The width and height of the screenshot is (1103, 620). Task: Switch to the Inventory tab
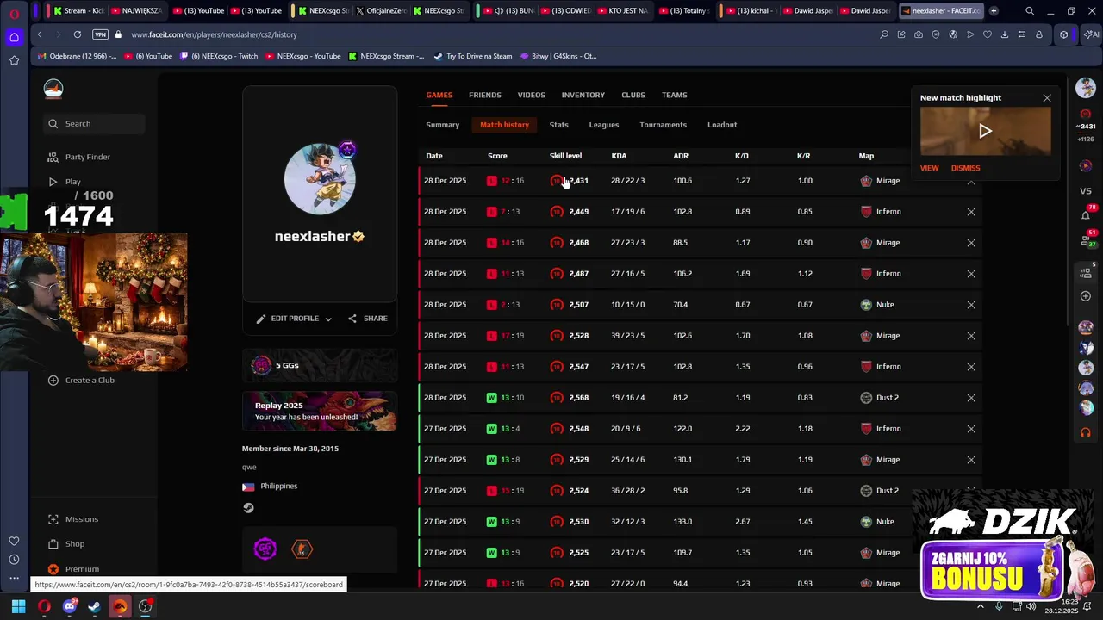pos(583,95)
